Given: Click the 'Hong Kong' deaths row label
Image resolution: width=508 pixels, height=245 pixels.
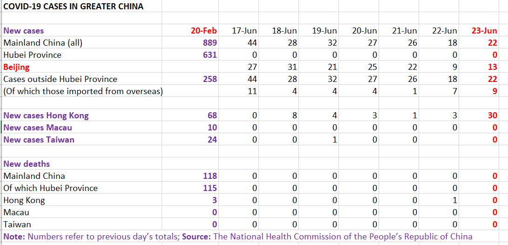Looking at the screenshot, I should coord(24,200).
